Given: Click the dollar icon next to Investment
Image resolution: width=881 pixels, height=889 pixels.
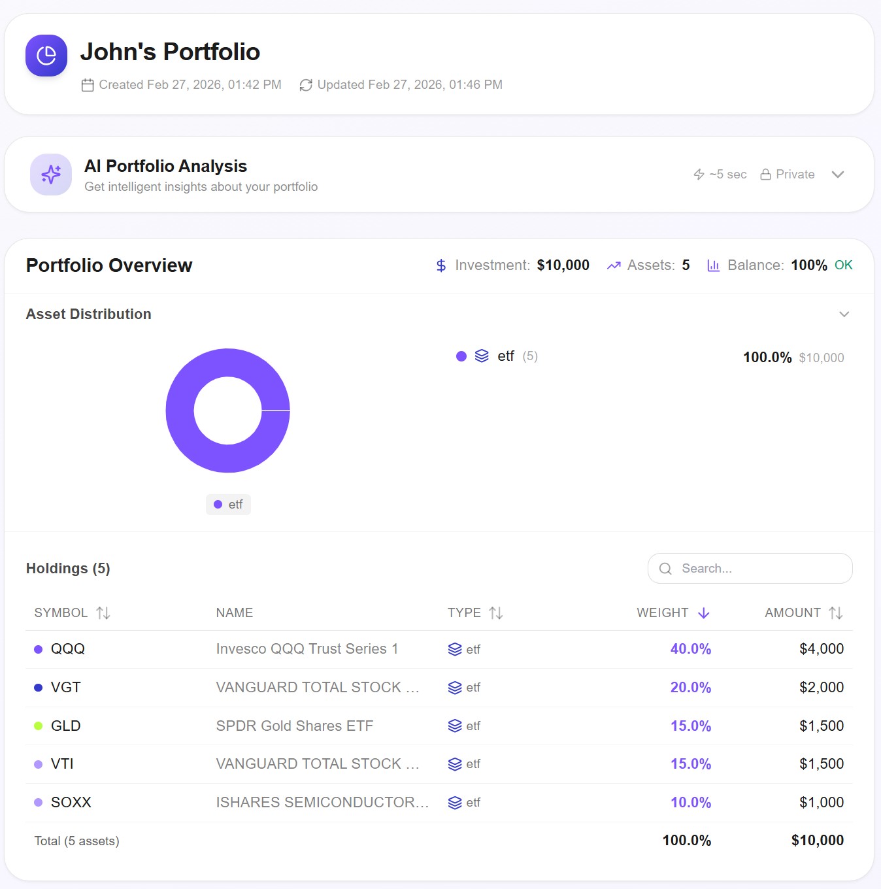Looking at the screenshot, I should point(440,265).
